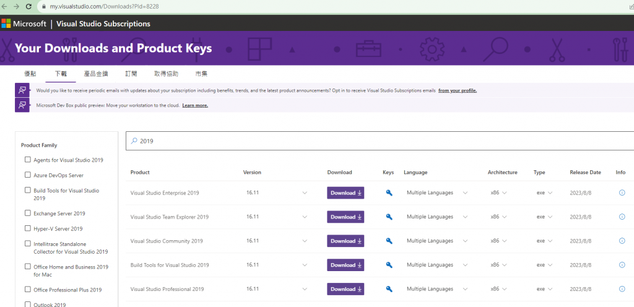Click 'Visual Studio Community 2019' product name
Viewport: 634px width, 307px height.
pos(167,241)
